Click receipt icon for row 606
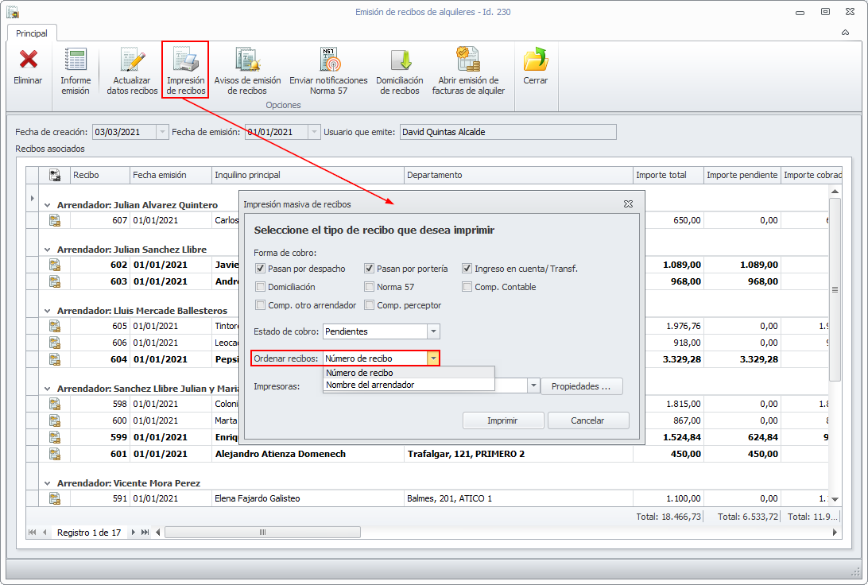Screen dimensions: 868x585 pos(54,343)
